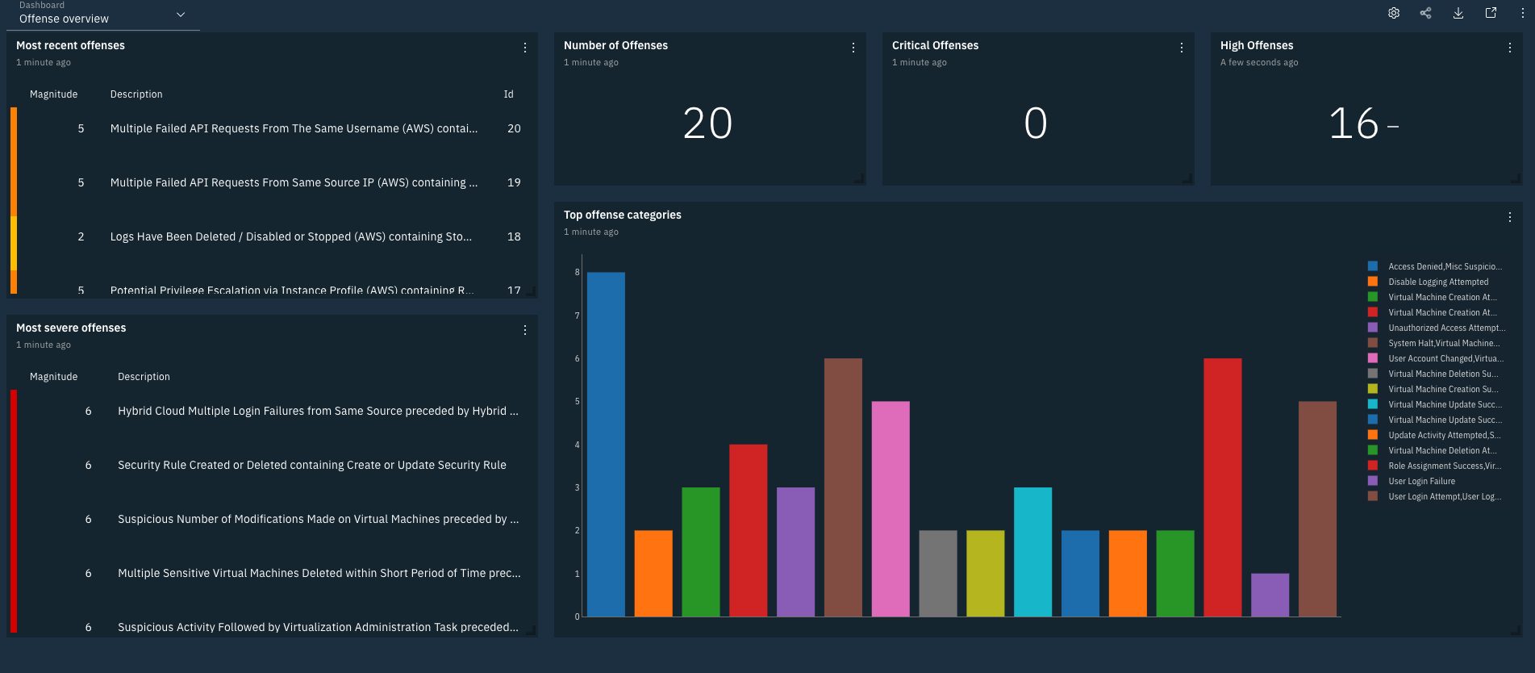The image size is (1535, 673).
Task: Open Most recent offenses widget options menu
Action: tap(525, 48)
